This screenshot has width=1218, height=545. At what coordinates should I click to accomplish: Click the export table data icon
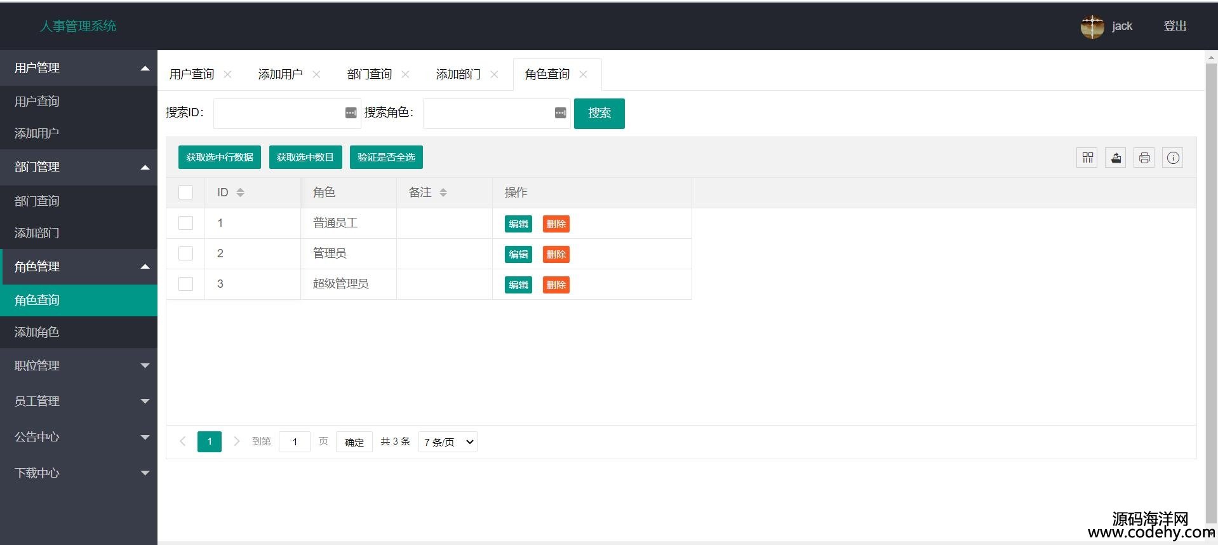pos(1116,158)
